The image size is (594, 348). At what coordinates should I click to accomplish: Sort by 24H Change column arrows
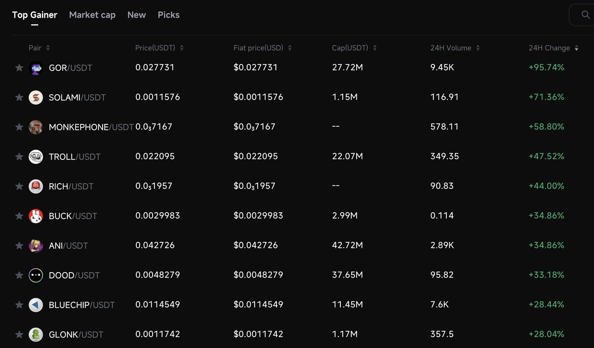pos(576,48)
